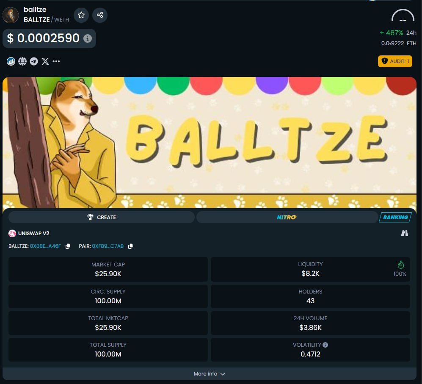Click the CREATE button

click(102, 217)
